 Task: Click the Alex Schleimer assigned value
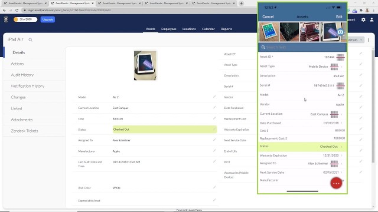point(122,140)
